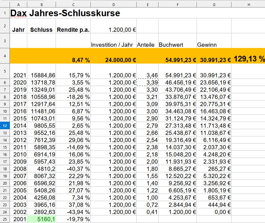265x223 pixels.
Task: Click closing value 13249,01 for 2019
Action: pyautogui.click(x=41, y=90)
